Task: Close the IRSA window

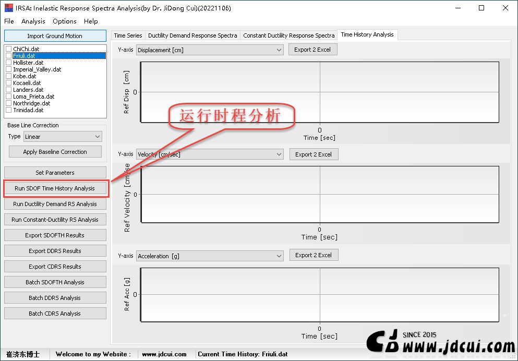Action: [505, 8]
